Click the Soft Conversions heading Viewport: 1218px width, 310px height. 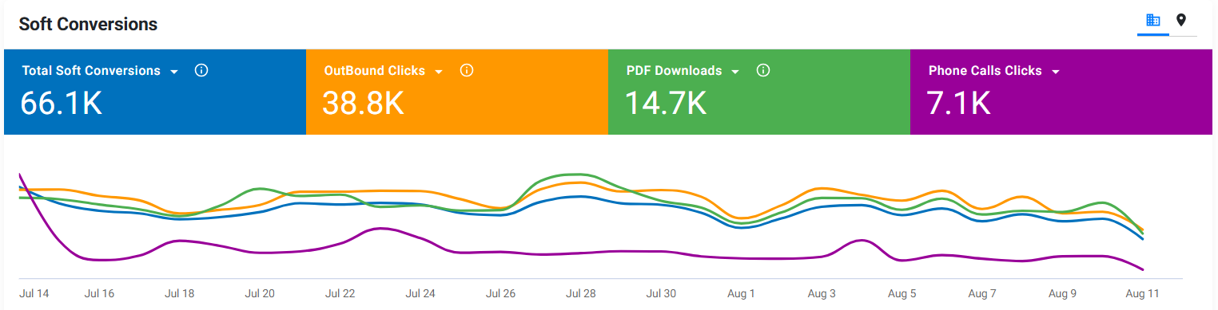(x=88, y=25)
